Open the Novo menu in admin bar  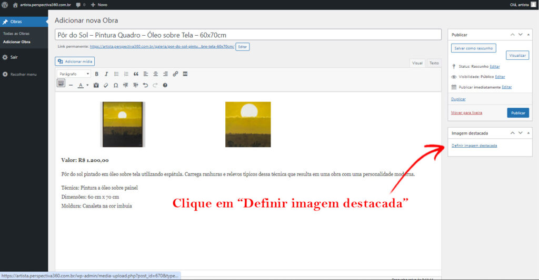click(x=99, y=5)
